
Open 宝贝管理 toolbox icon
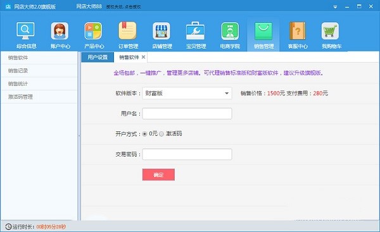pos(196,30)
